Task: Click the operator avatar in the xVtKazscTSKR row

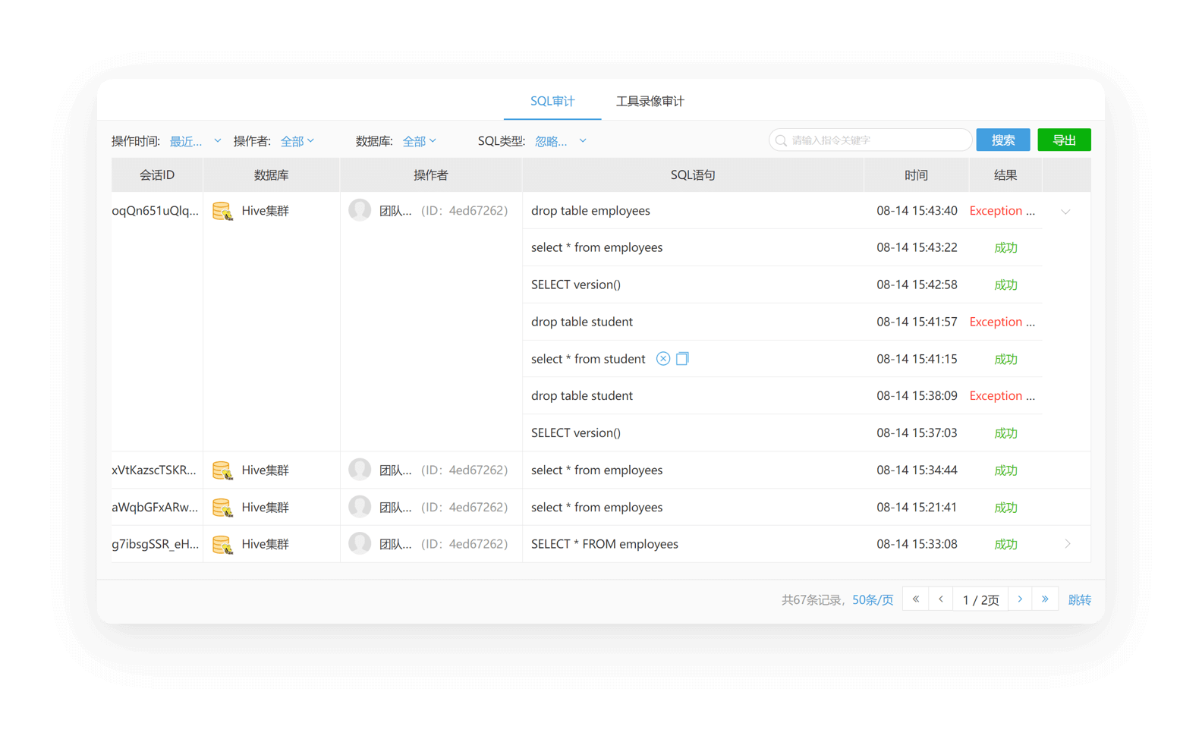Action: [x=360, y=470]
